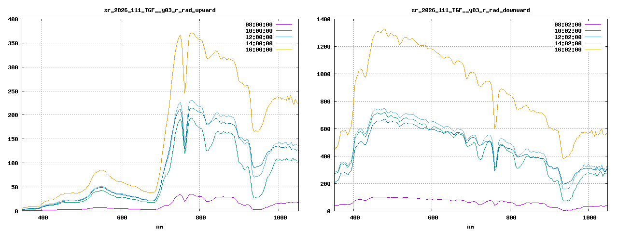Hide the 12:00:00 series in upward chart legend
The image size is (618, 231).
(259, 37)
